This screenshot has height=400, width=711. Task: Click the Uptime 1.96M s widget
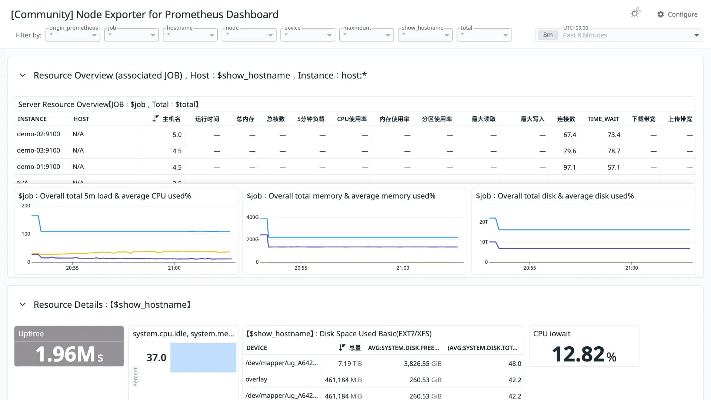(x=69, y=346)
